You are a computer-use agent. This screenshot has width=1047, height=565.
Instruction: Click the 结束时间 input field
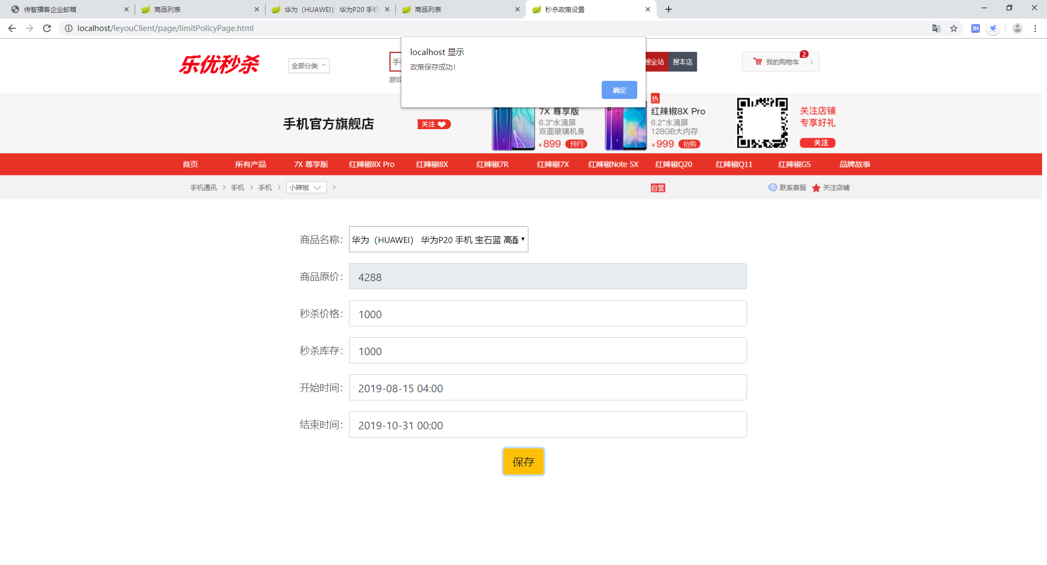tap(547, 424)
